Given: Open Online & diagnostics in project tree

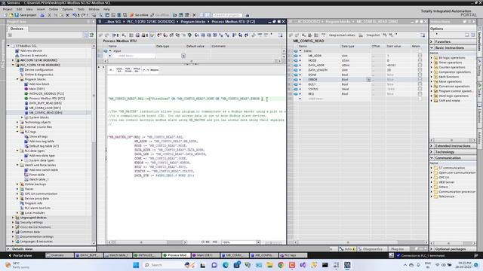Looking at the screenshot, I should [38, 75].
